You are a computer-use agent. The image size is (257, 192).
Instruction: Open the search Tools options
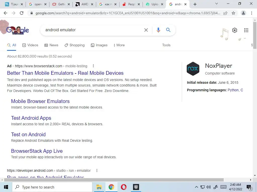tap(166, 45)
